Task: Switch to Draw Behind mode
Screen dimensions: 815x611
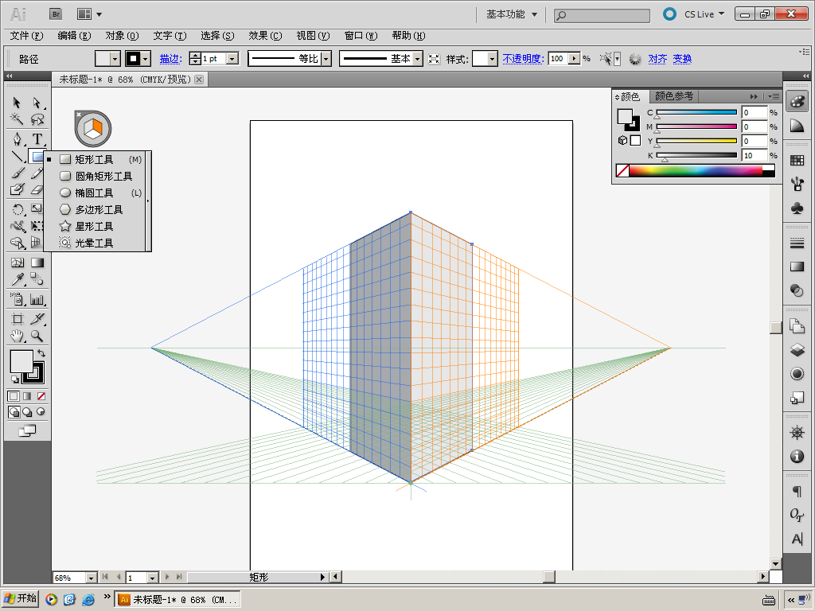Action: click(x=27, y=412)
